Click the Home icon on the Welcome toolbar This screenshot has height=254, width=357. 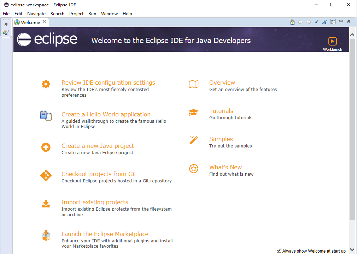[292, 22]
